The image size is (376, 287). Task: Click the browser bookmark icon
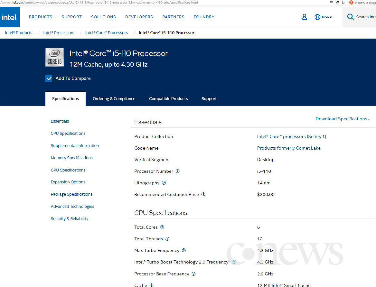[x=343, y=2]
